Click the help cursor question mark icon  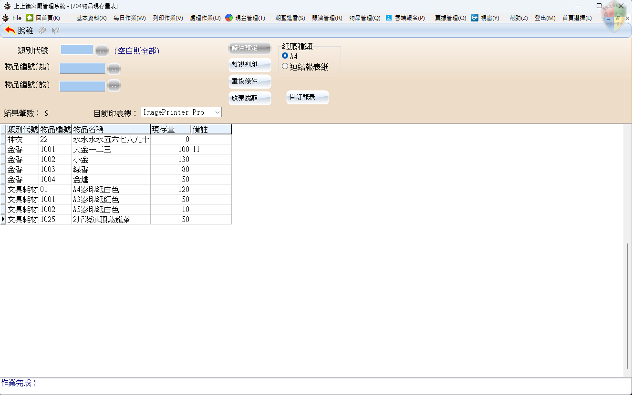(x=55, y=30)
